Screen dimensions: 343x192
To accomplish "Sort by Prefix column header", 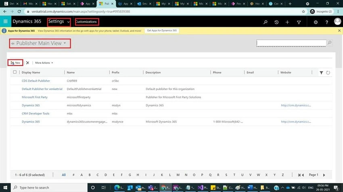I will click(115, 72).
